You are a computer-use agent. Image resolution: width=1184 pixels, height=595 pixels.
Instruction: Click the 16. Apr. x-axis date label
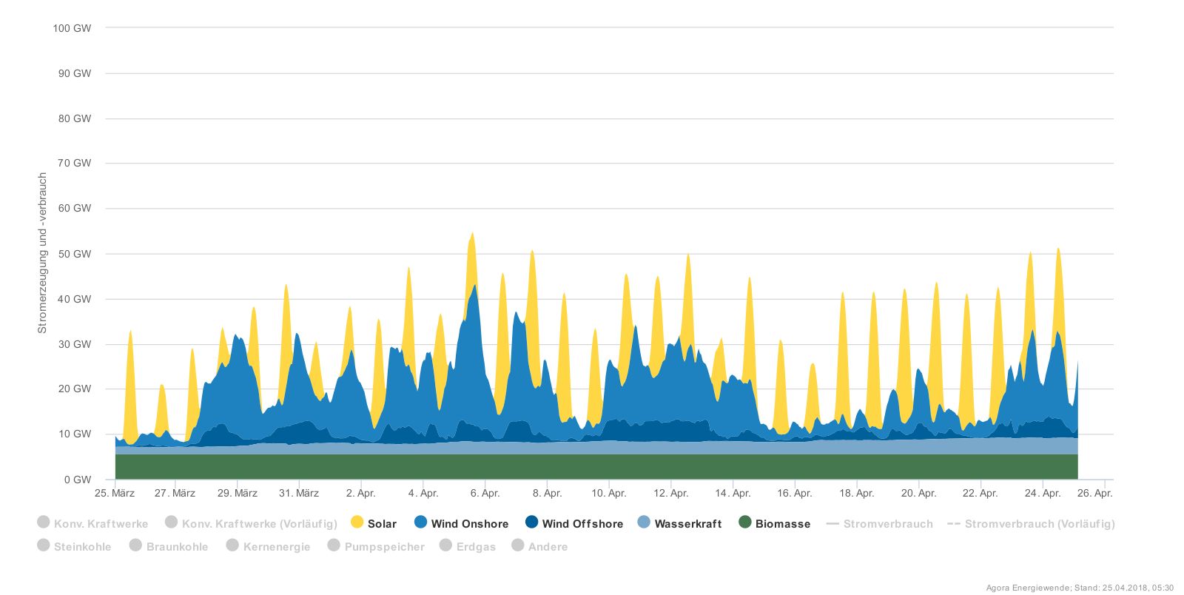point(794,493)
